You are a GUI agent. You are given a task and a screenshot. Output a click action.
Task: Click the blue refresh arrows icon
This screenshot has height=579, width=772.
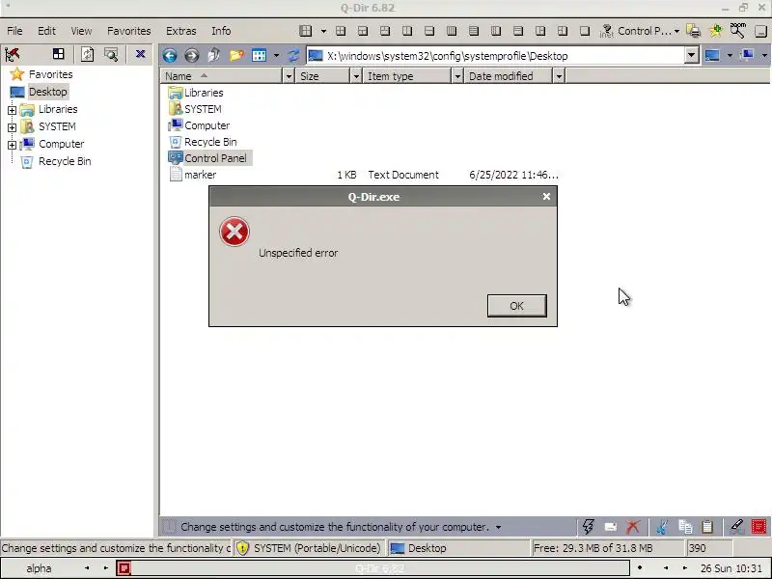294,55
